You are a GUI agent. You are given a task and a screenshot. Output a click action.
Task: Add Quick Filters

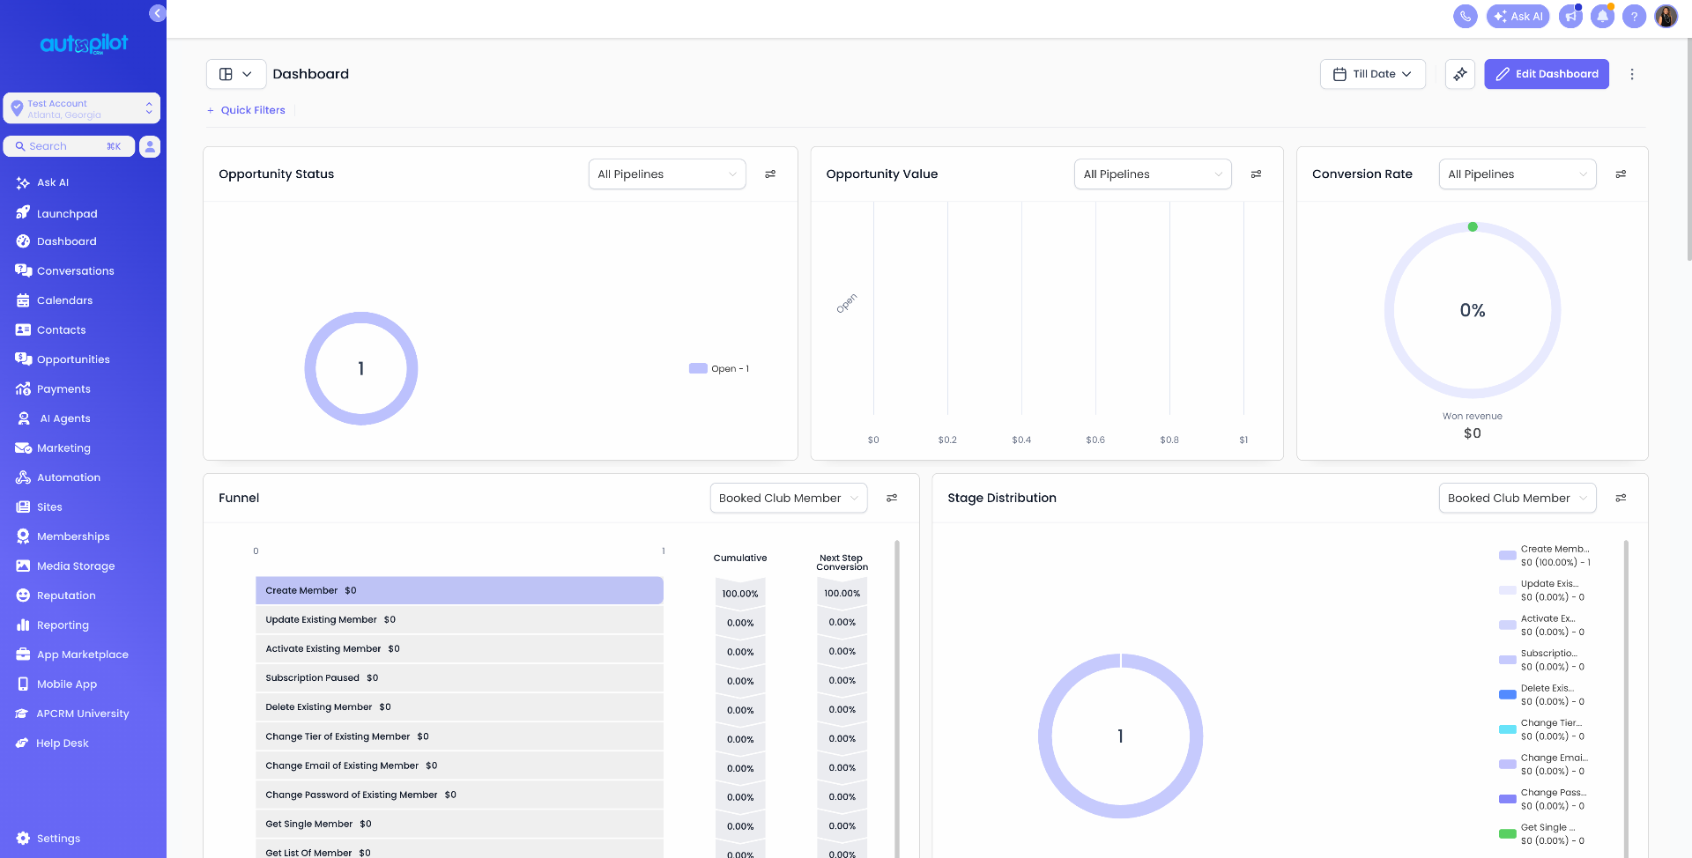coord(246,110)
